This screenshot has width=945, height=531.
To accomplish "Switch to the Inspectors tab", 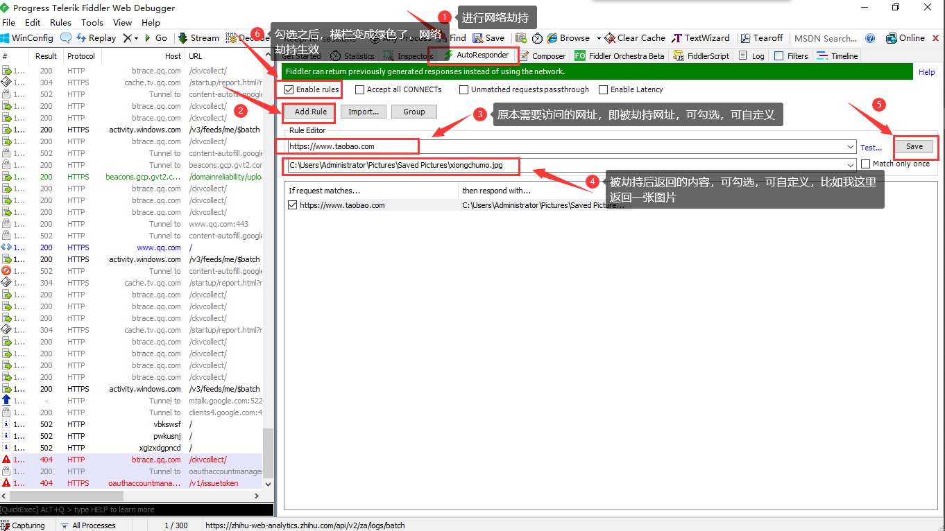I will 409,56.
